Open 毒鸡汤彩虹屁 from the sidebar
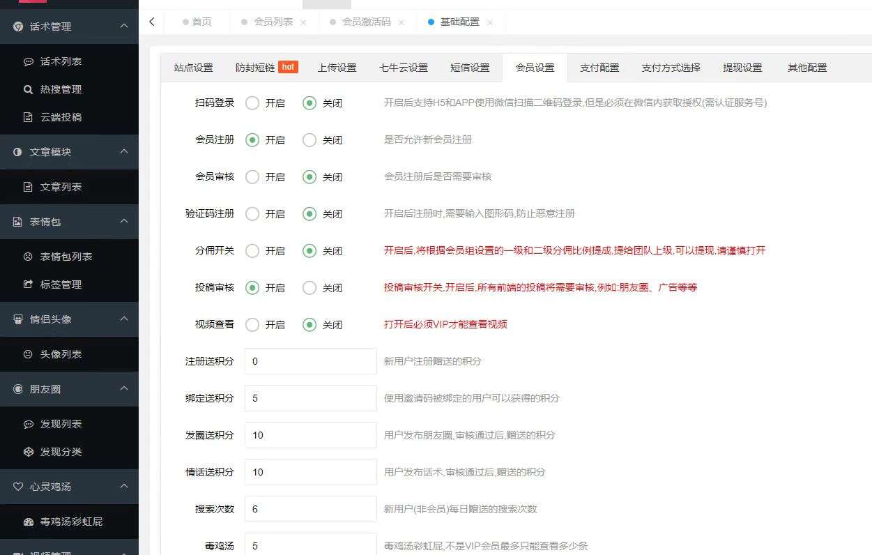The width and height of the screenshot is (872, 555). click(70, 522)
